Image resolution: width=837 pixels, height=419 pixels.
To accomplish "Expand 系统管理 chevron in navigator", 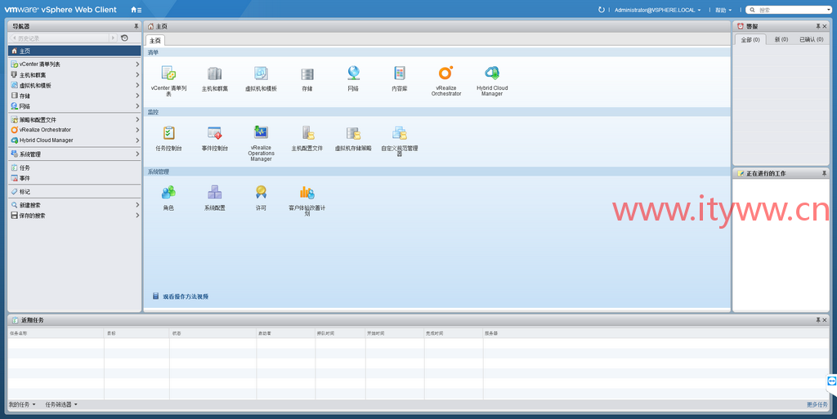I will 137,154.
